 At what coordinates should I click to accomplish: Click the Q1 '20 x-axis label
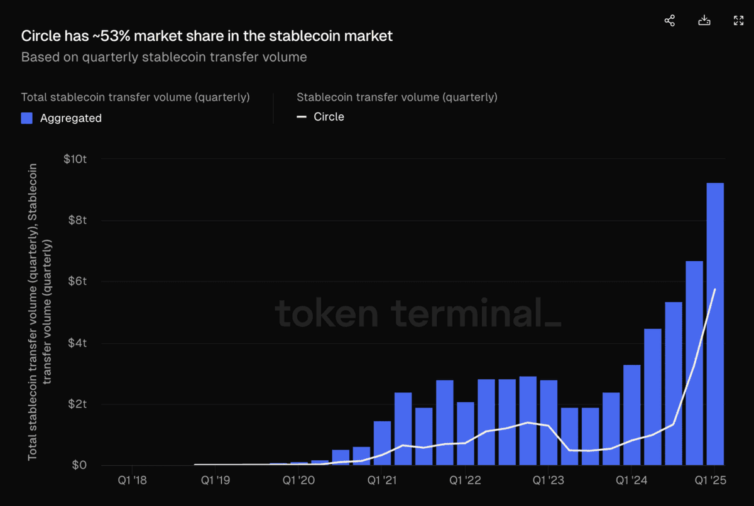pos(298,481)
